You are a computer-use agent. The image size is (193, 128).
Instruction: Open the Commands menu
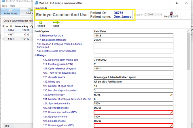[x=41, y=8]
